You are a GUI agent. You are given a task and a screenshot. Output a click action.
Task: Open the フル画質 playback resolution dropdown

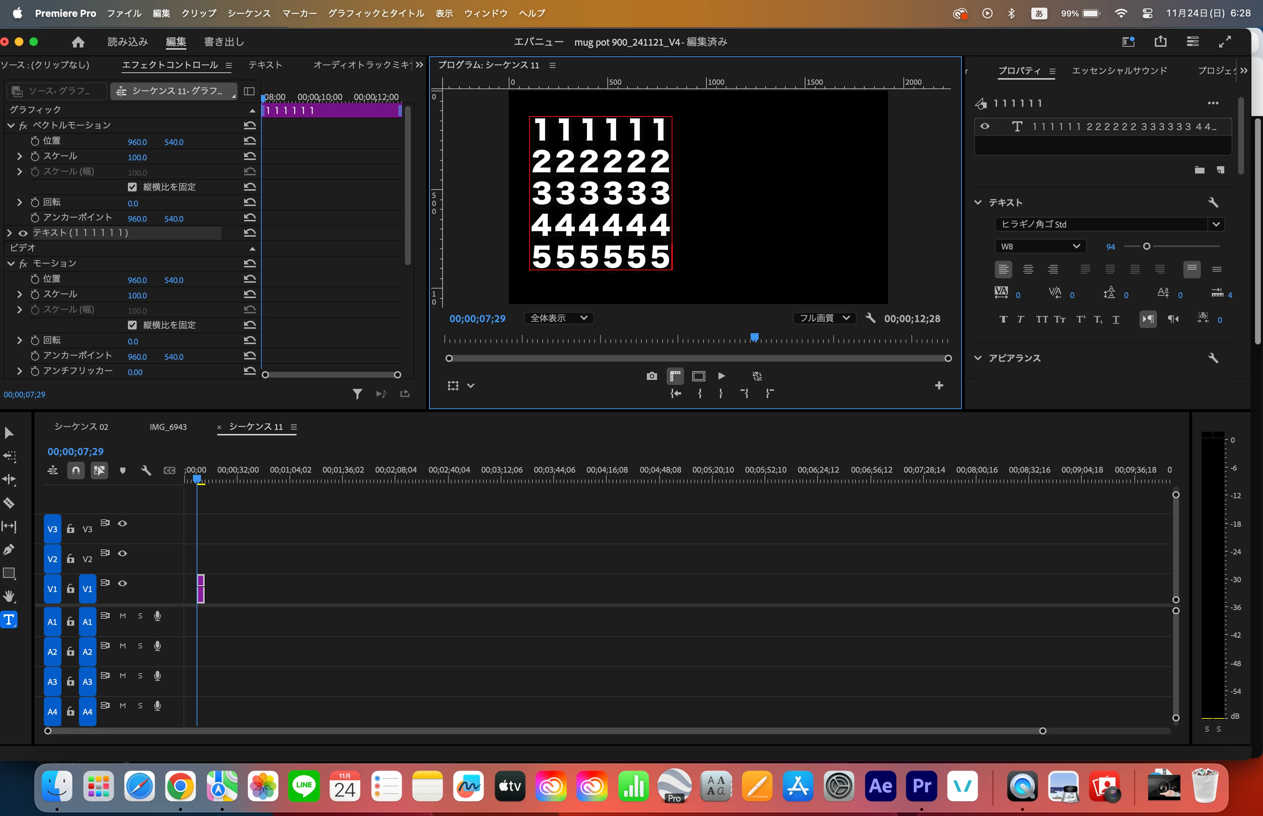[824, 318]
